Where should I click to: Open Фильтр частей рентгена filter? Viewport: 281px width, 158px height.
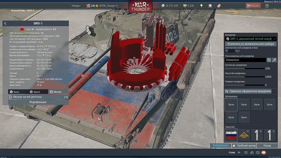point(38,97)
